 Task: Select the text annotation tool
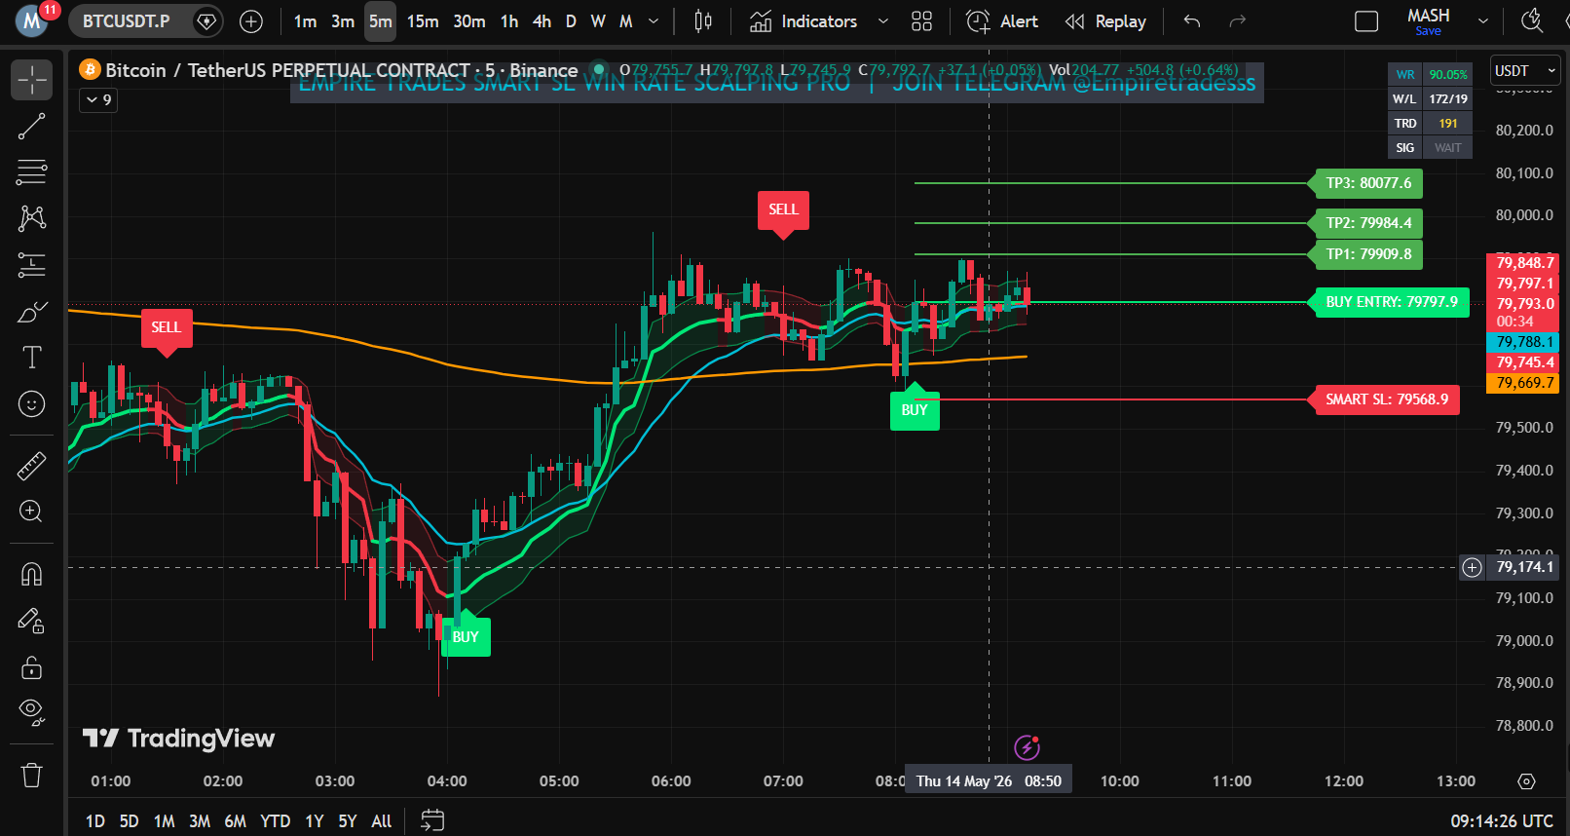[x=31, y=358]
